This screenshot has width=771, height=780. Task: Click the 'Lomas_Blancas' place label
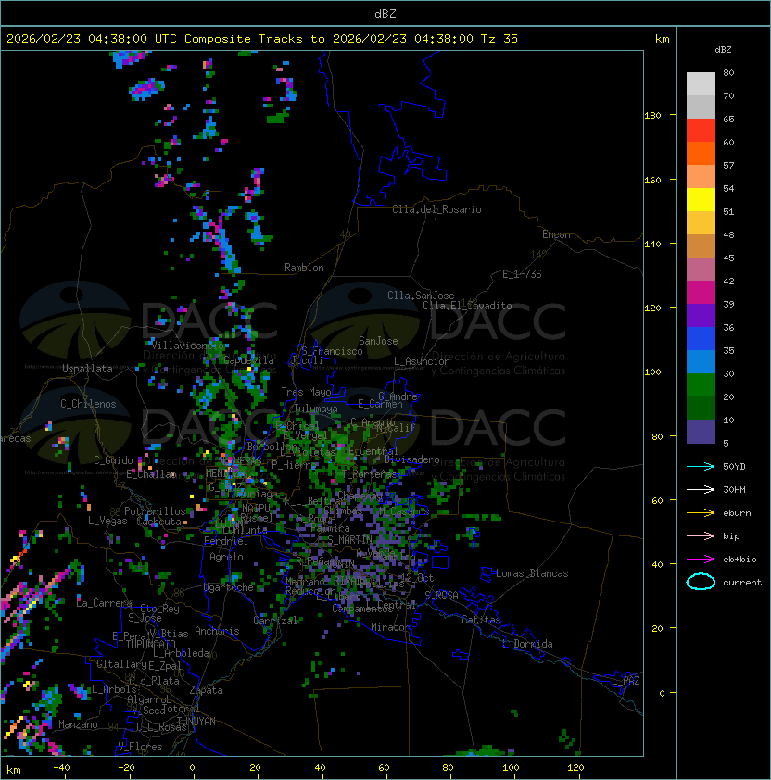click(x=532, y=573)
